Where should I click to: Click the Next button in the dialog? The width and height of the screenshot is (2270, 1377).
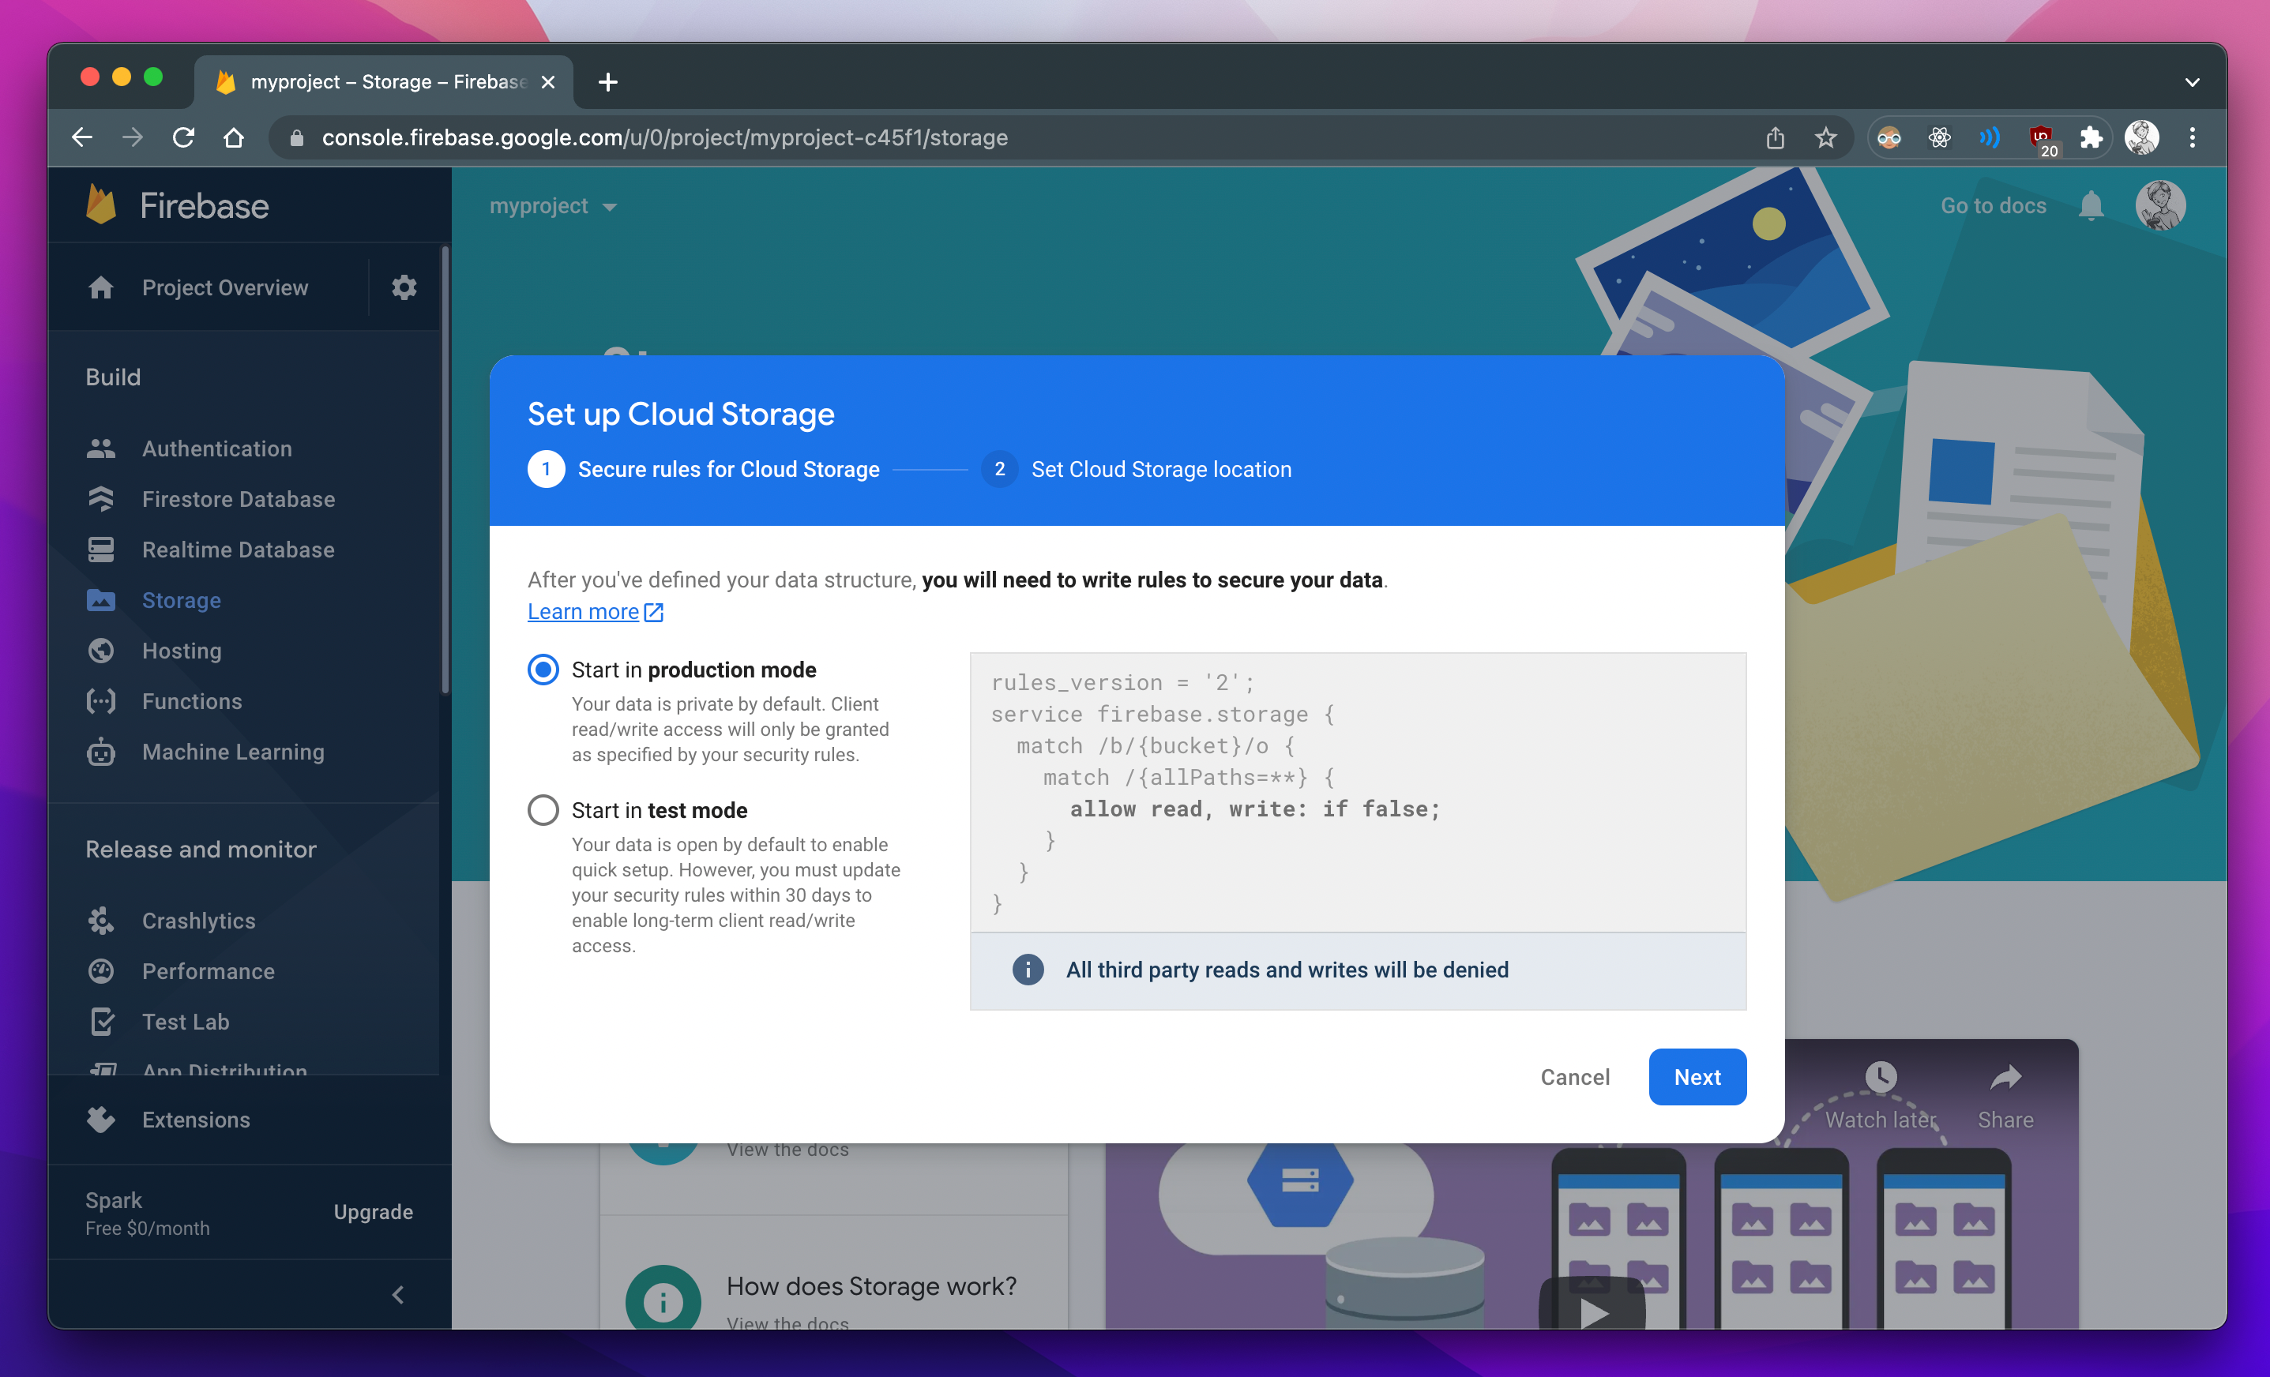point(1697,1077)
